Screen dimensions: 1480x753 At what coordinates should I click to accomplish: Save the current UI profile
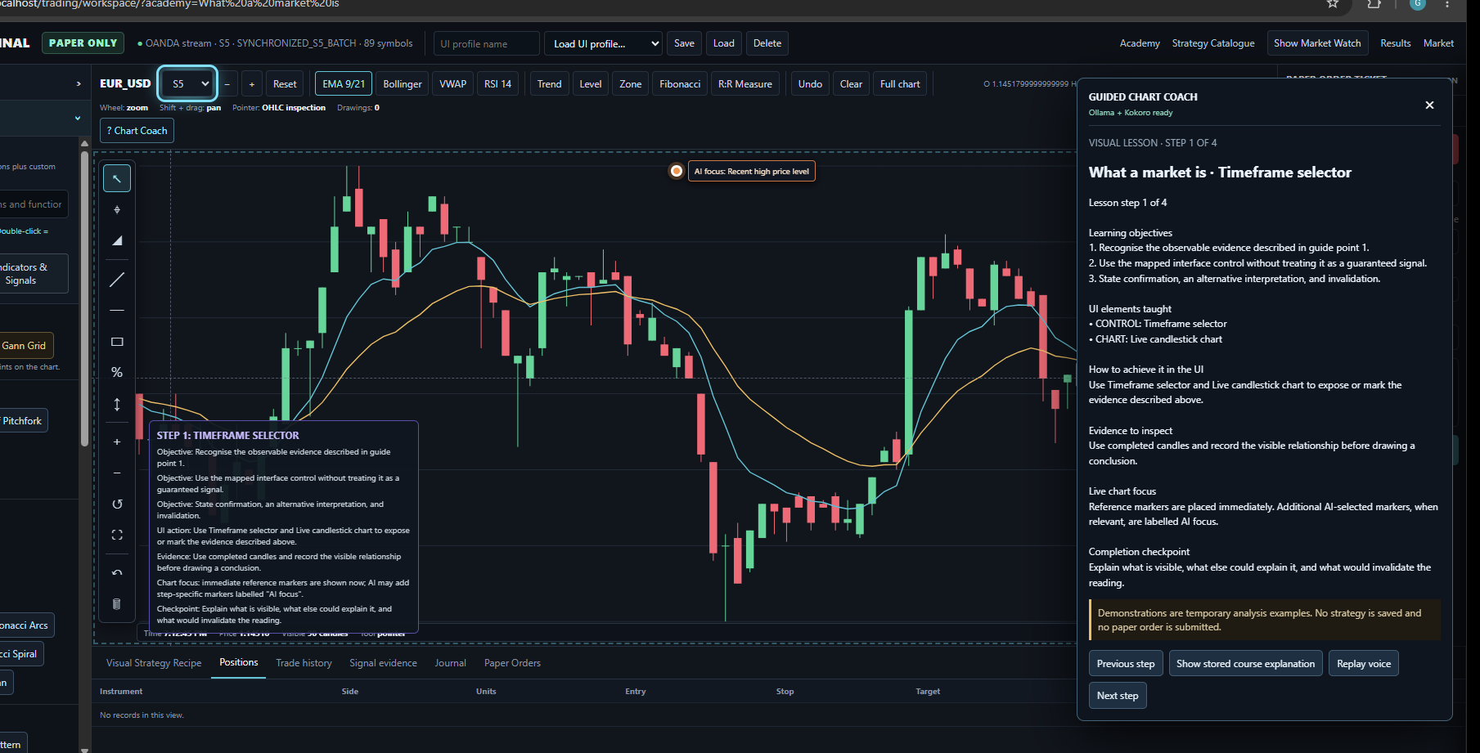pos(685,43)
